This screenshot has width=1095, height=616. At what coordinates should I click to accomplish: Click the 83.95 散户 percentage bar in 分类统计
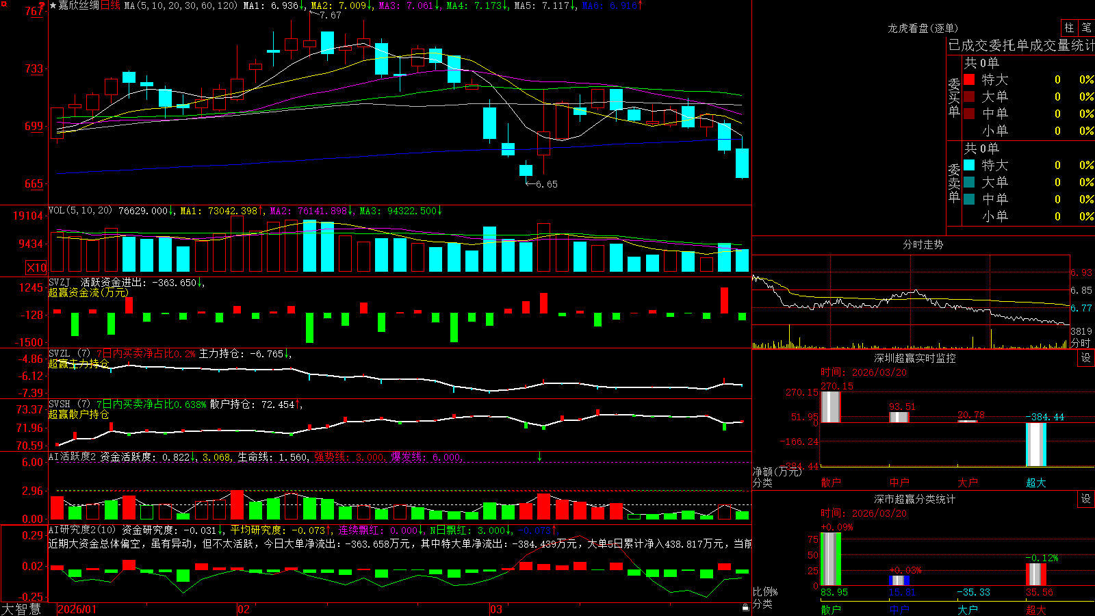coord(830,559)
